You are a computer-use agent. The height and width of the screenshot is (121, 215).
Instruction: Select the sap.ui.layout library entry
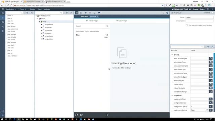(12, 34)
